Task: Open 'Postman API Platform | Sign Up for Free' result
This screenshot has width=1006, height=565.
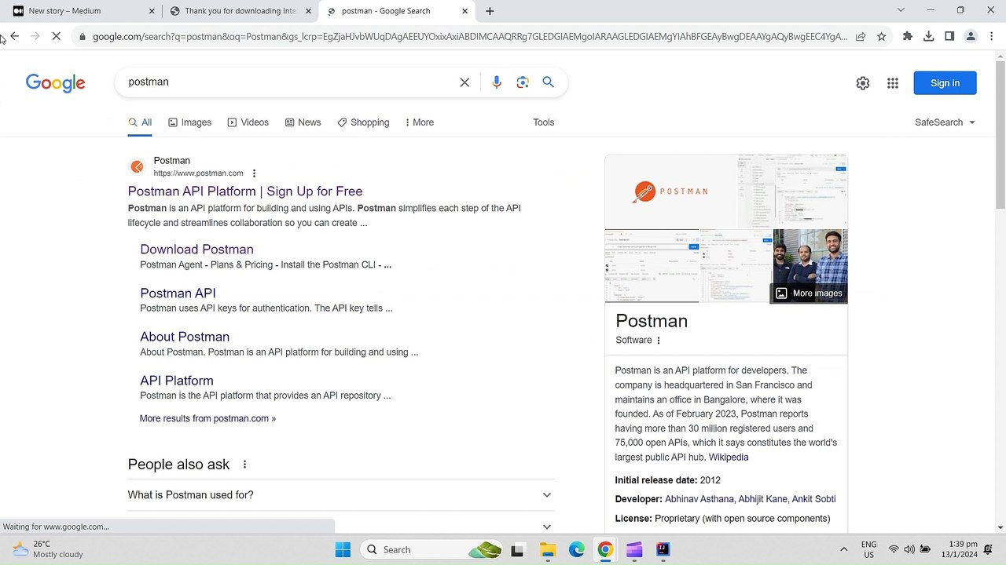Action: (x=245, y=191)
